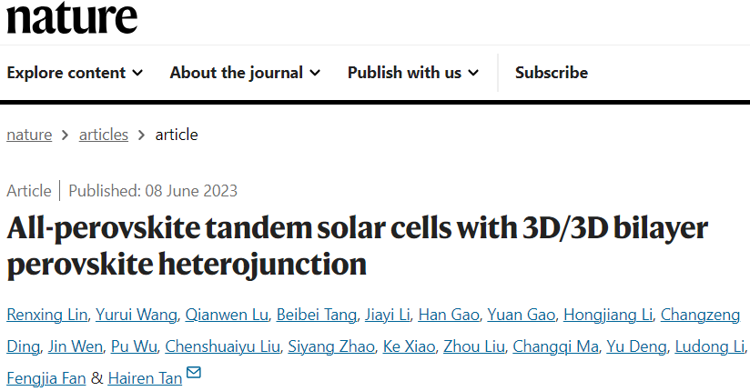Open the articles breadcrumb link
This screenshot has width=750, height=391.
(x=104, y=135)
